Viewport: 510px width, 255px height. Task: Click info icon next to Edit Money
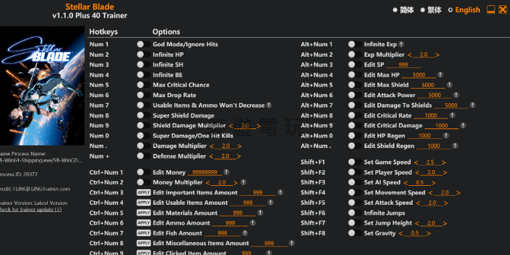[x=227, y=172]
